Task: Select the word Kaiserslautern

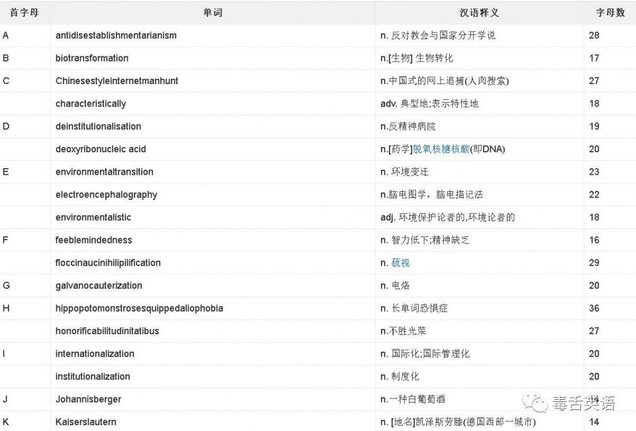Action: 86,422
